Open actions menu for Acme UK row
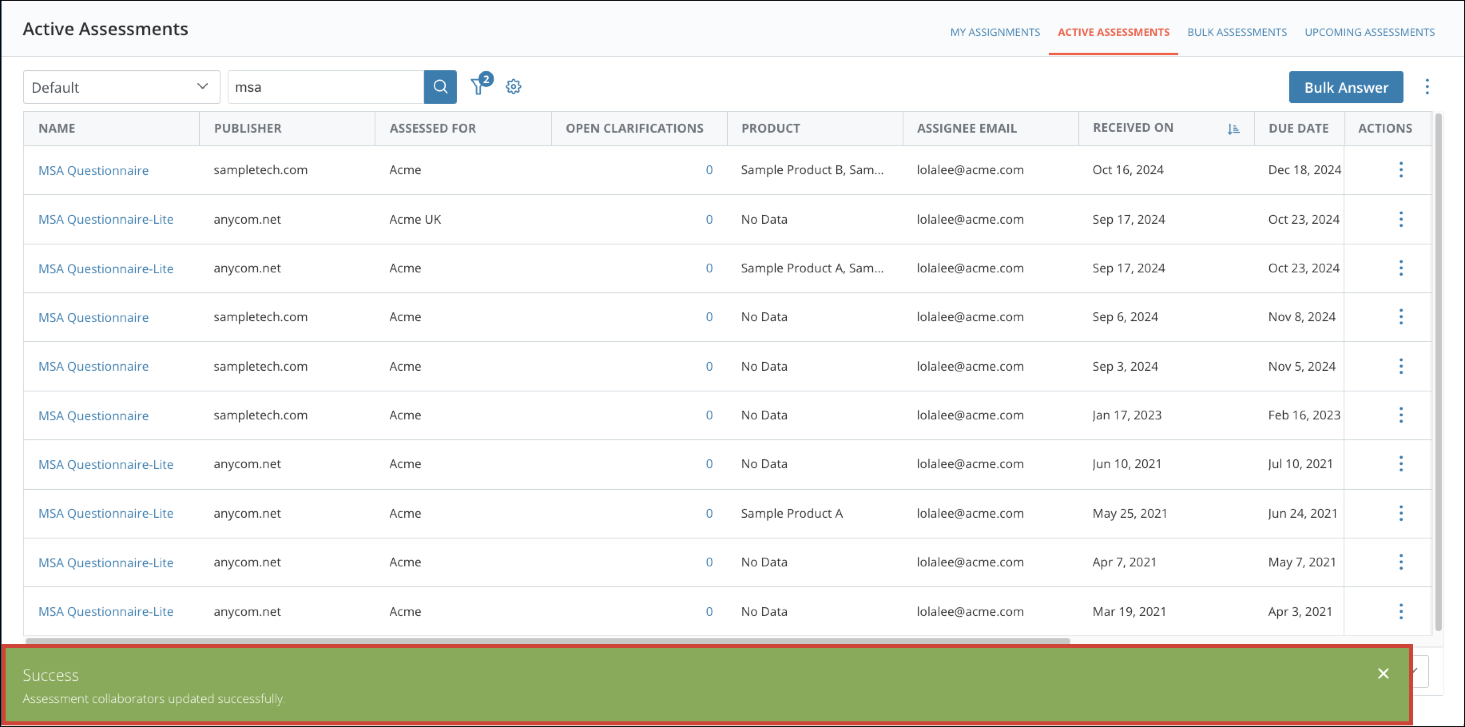Screen dimensions: 1465x727 tap(1401, 219)
